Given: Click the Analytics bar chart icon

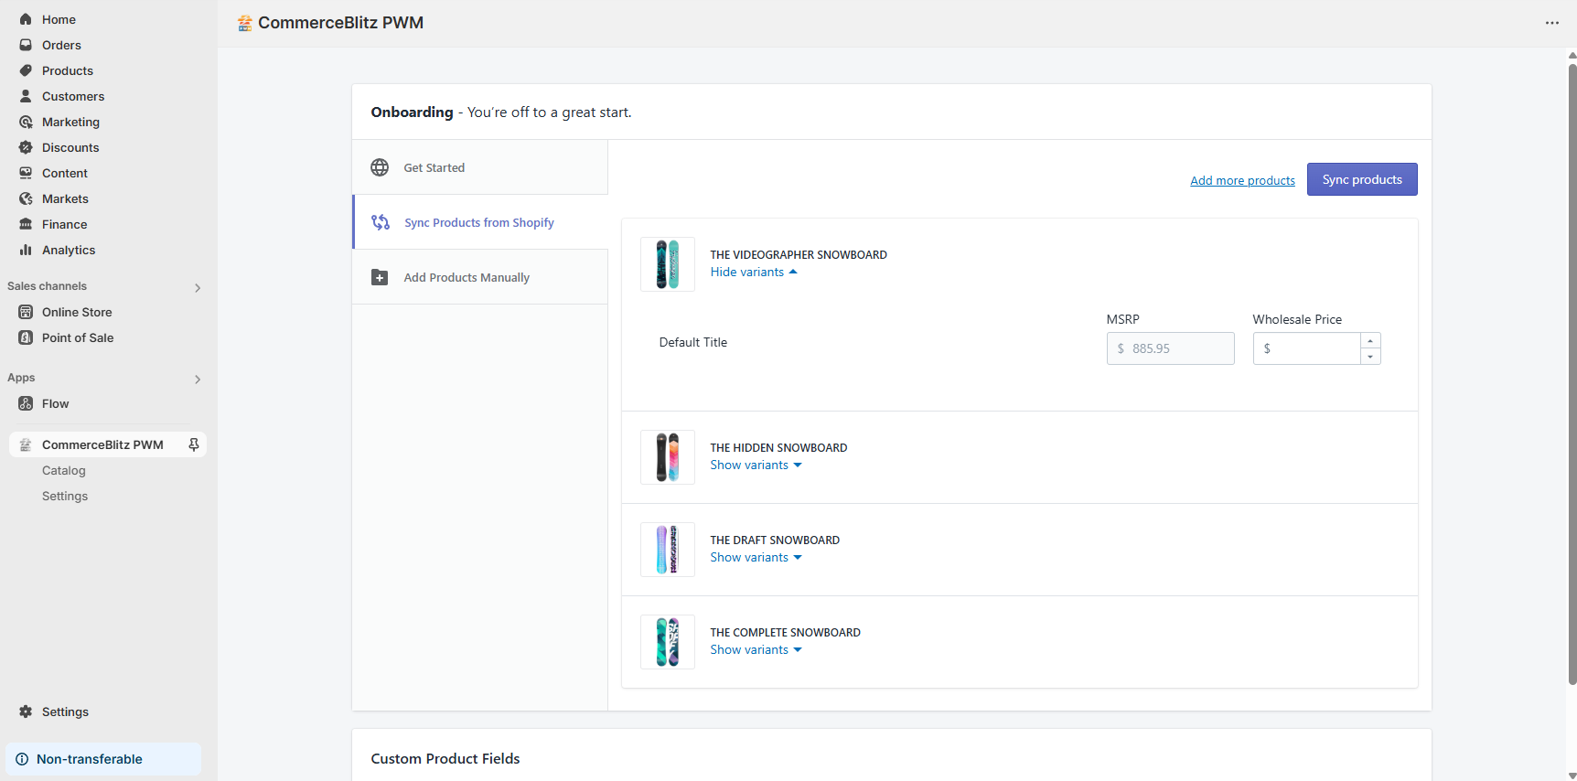Looking at the screenshot, I should (26, 250).
